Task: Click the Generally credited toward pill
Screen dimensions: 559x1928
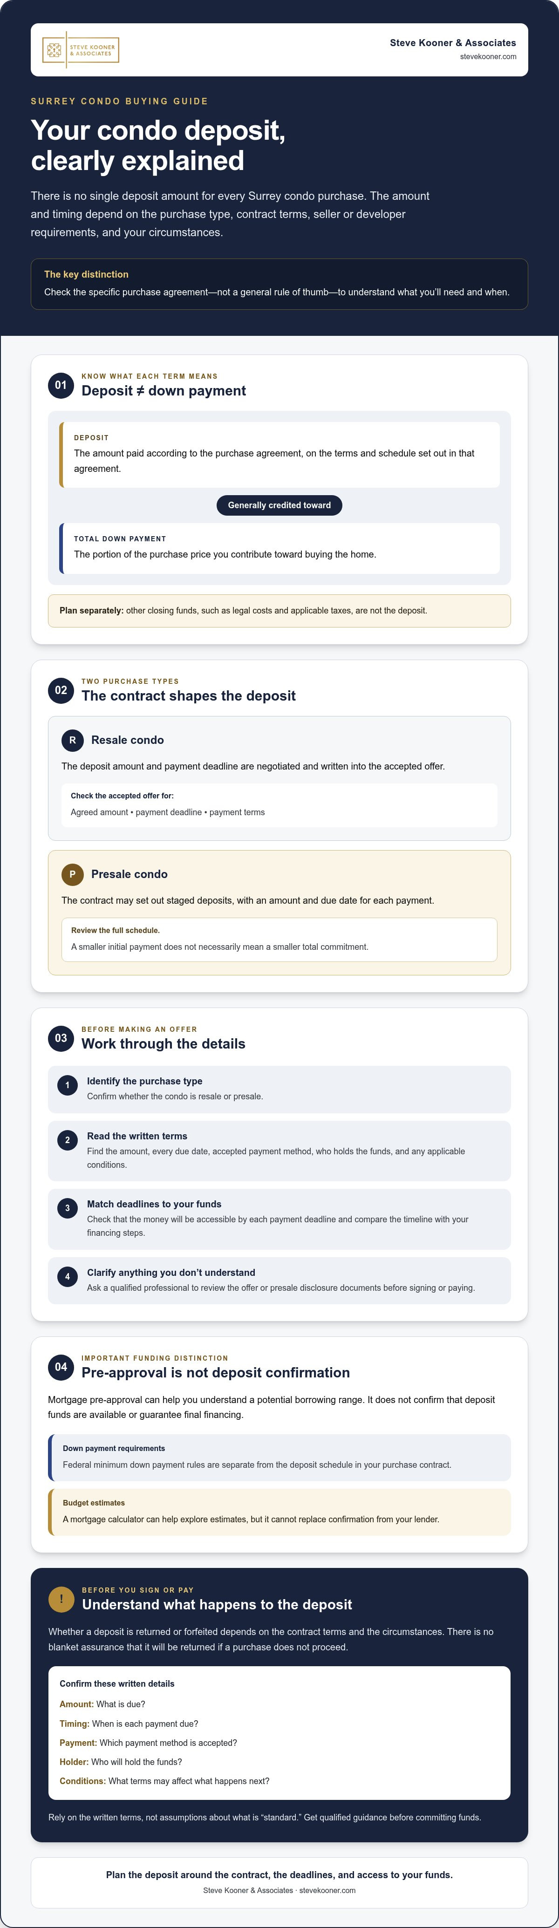Action: 279,505
